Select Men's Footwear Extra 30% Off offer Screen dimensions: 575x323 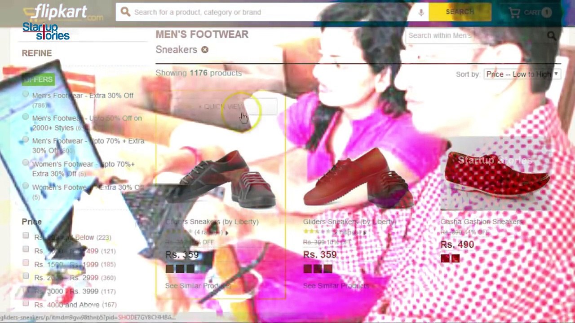coord(26,95)
